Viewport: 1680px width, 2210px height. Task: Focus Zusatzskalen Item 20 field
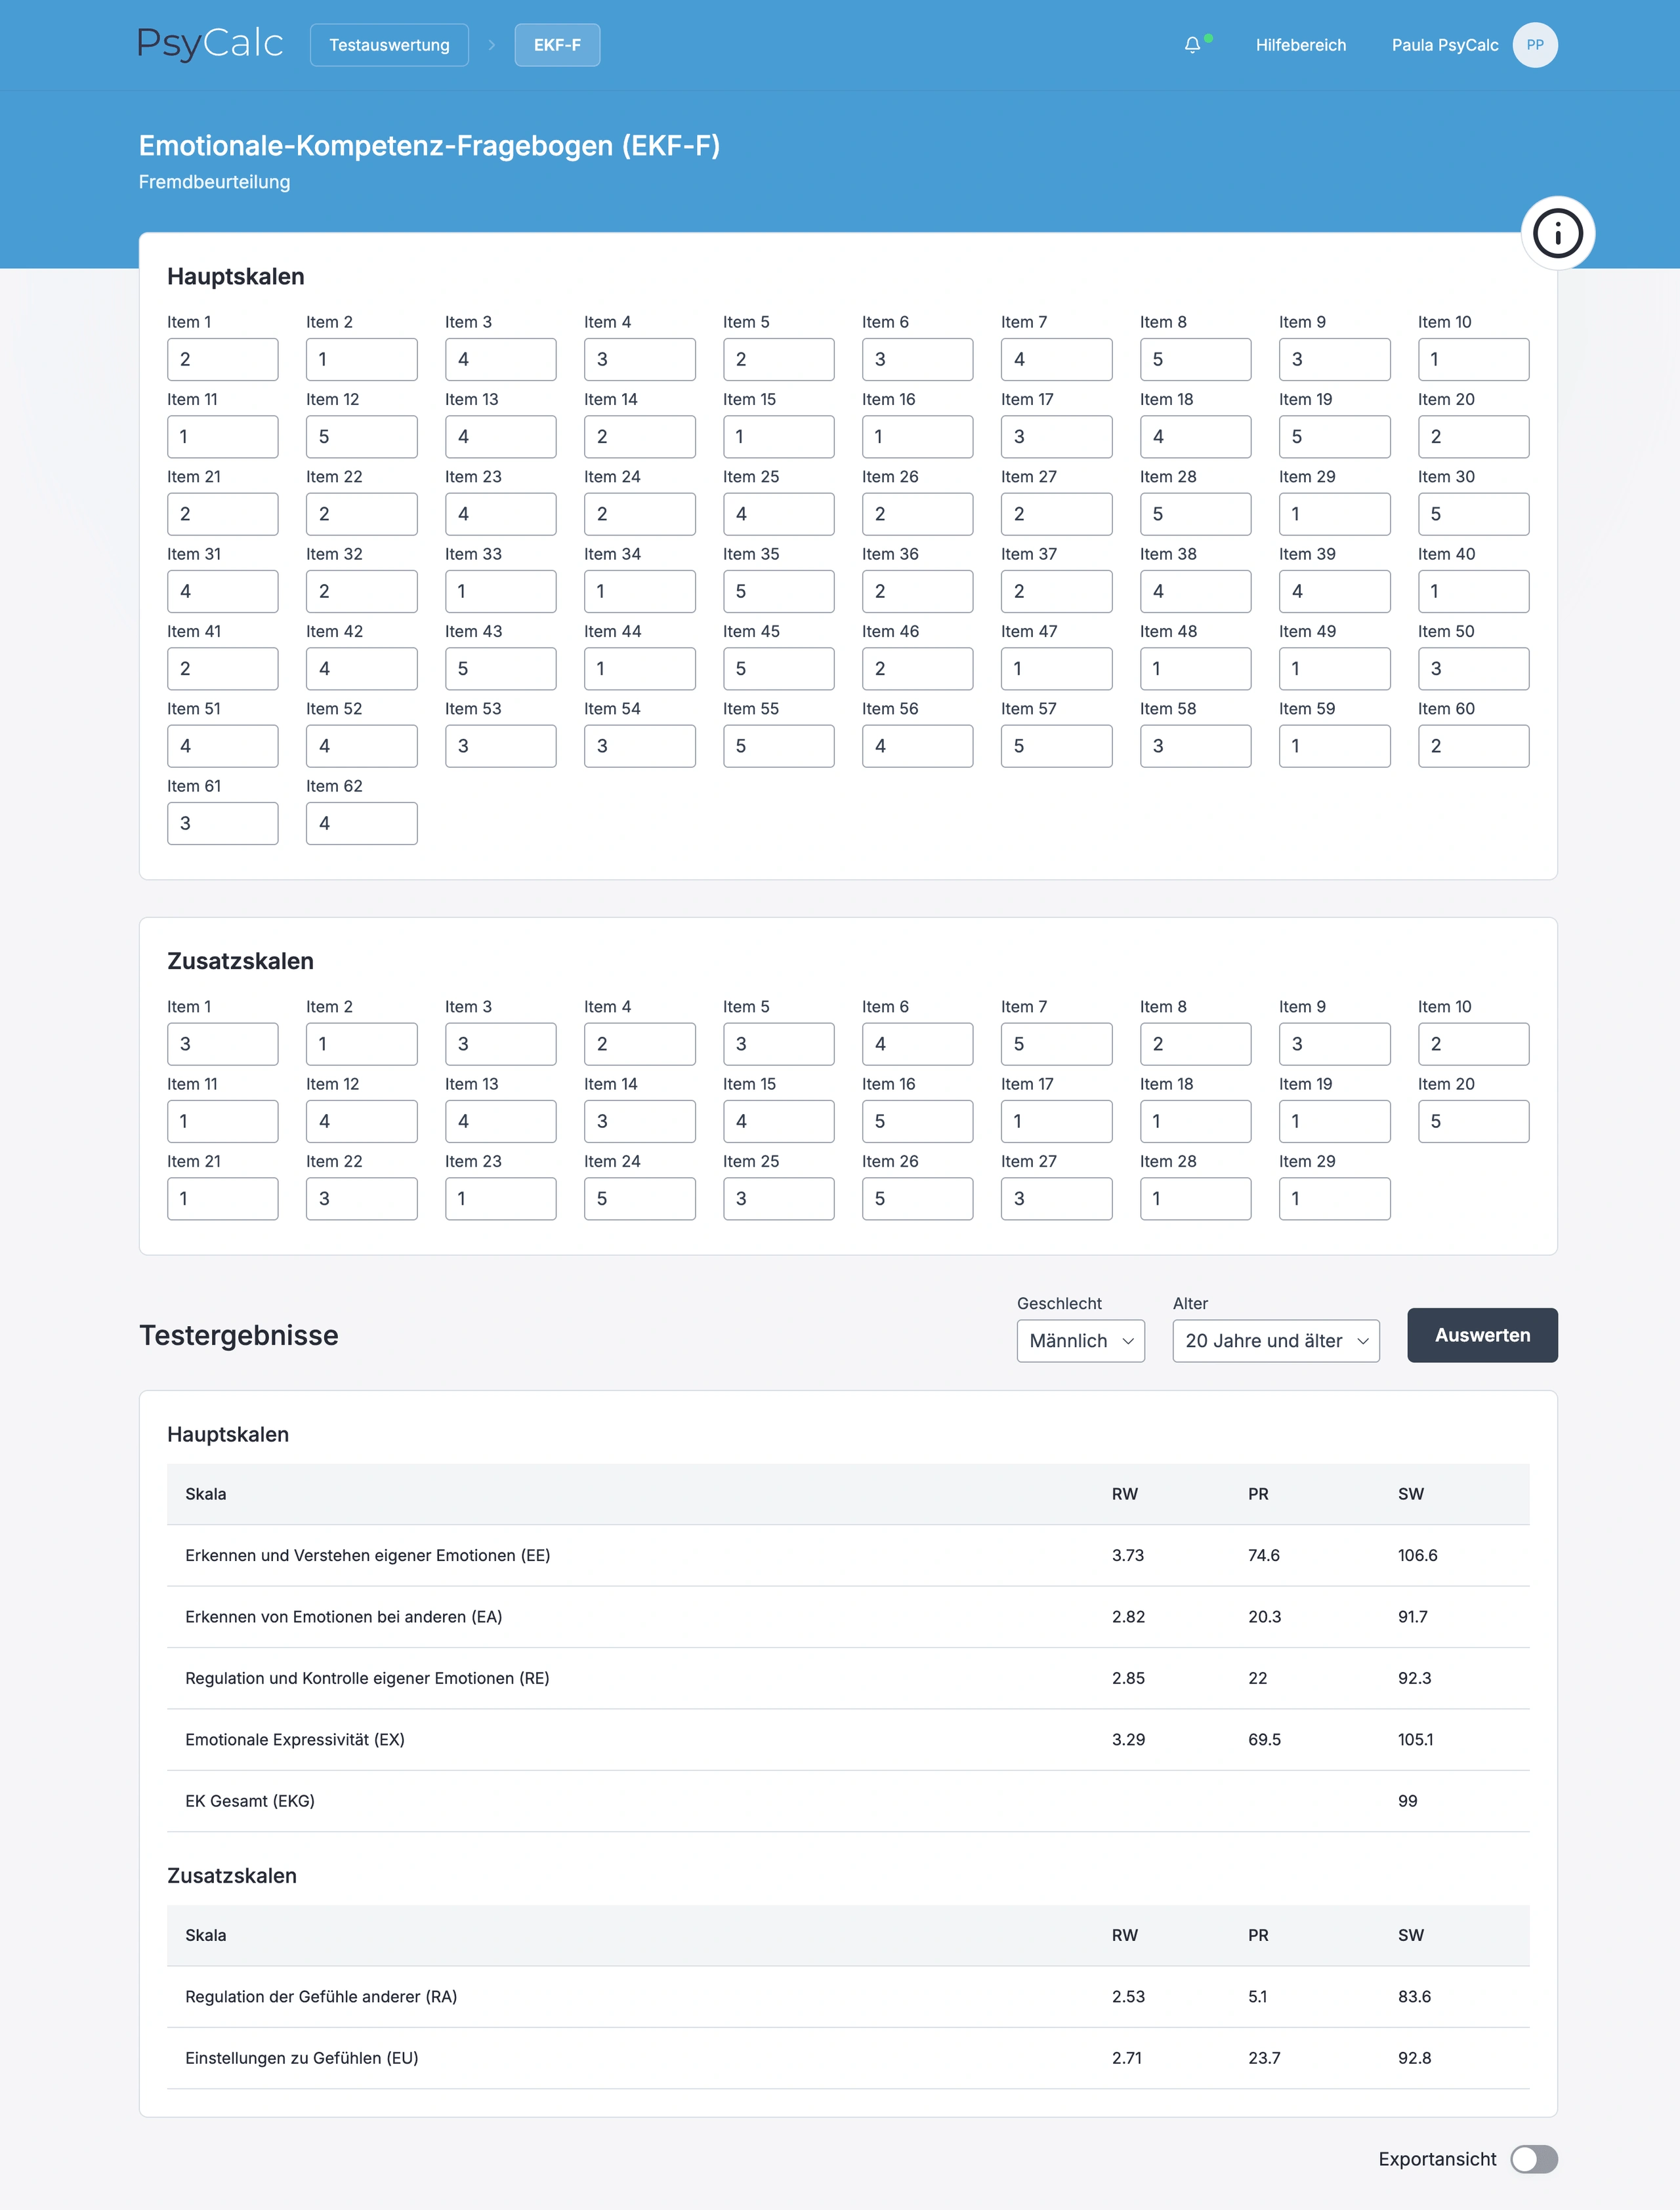click(x=1473, y=1121)
